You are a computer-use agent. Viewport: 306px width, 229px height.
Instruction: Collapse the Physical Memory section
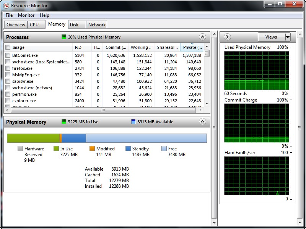[202, 122]
